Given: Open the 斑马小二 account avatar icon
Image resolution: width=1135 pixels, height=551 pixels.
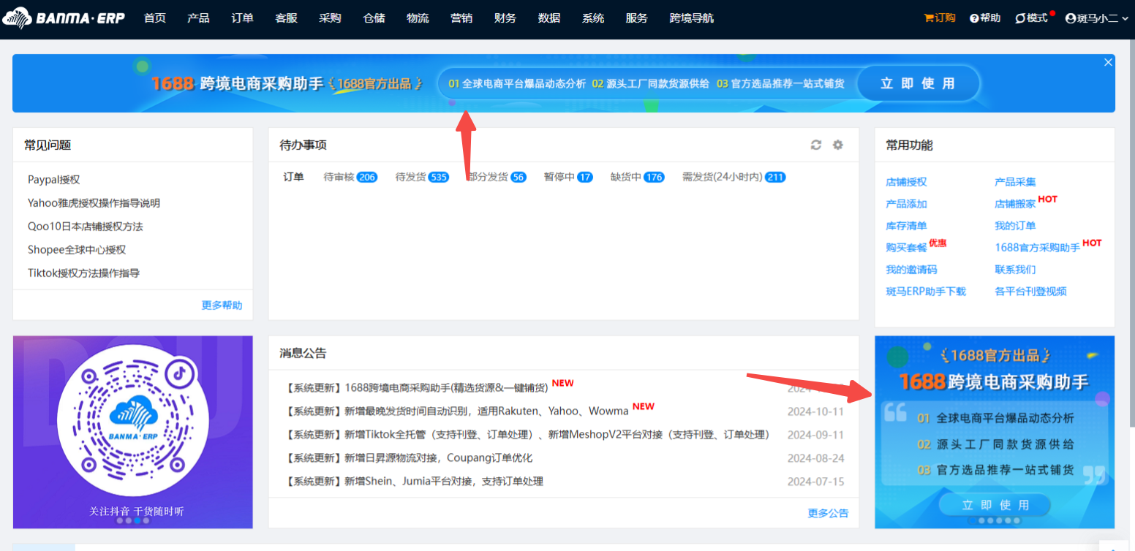Looking at the screenshot, I should click(x=1072, y=18).
